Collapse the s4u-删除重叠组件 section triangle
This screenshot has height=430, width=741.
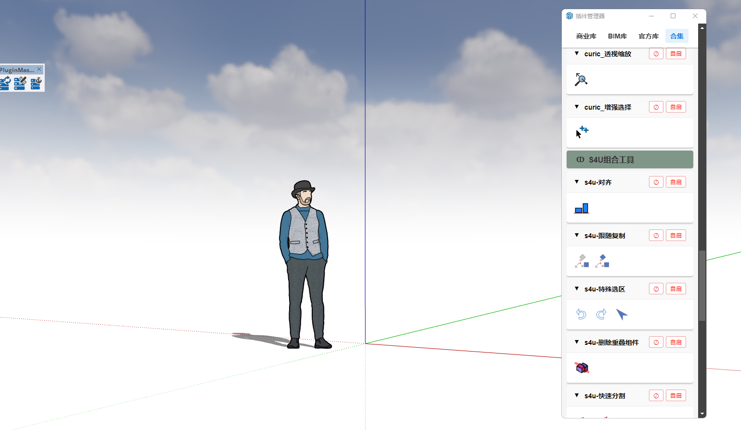coord(577,342)
